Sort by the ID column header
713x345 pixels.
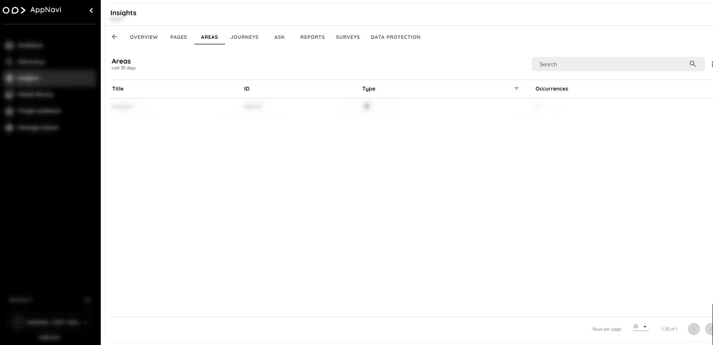tap(247, 89)
